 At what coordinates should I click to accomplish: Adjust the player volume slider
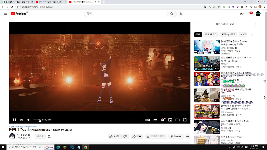[37, 120]
